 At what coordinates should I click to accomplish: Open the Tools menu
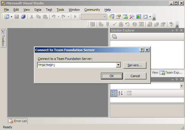tap(60, 10)
